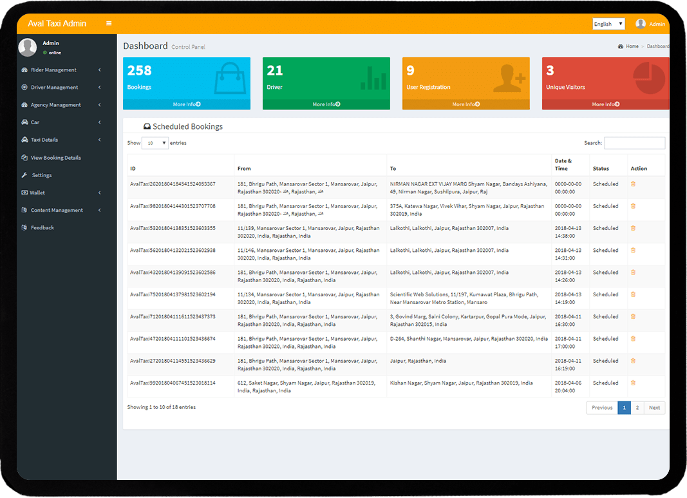Go to page 2 of bookings
687x498 pixels.
(637, 407)
